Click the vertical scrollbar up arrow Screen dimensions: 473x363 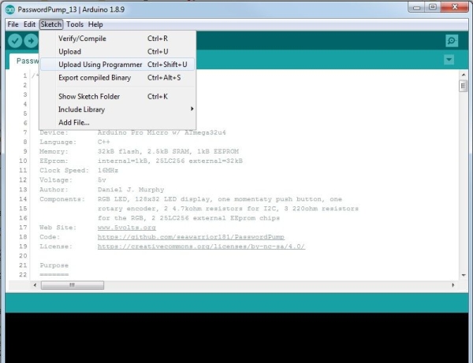464,74
